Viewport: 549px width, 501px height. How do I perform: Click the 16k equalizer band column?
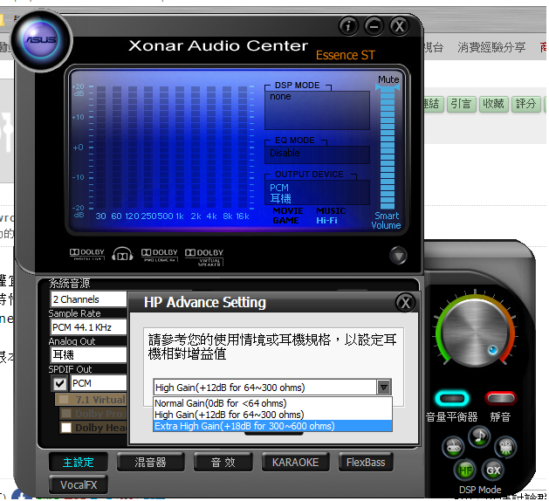pyautogui.click(x=243, y=148)
